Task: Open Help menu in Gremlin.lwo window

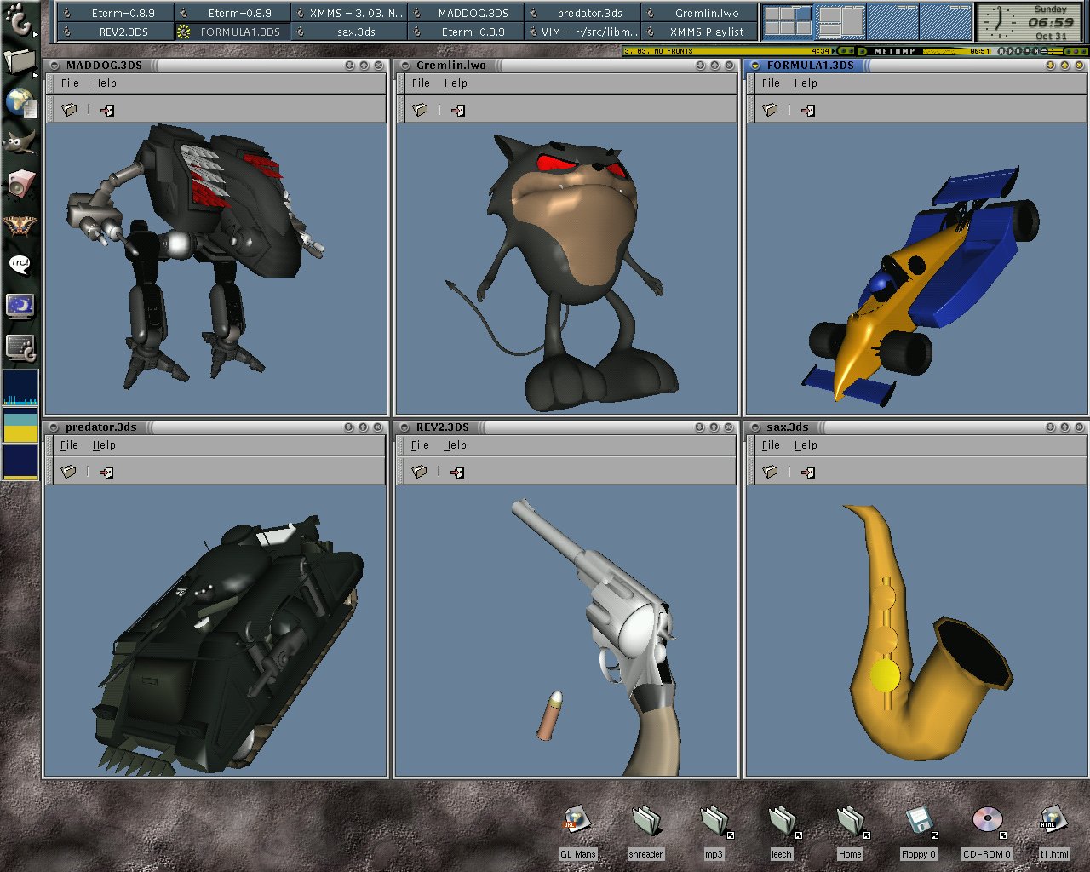Action: click(456, 83)
